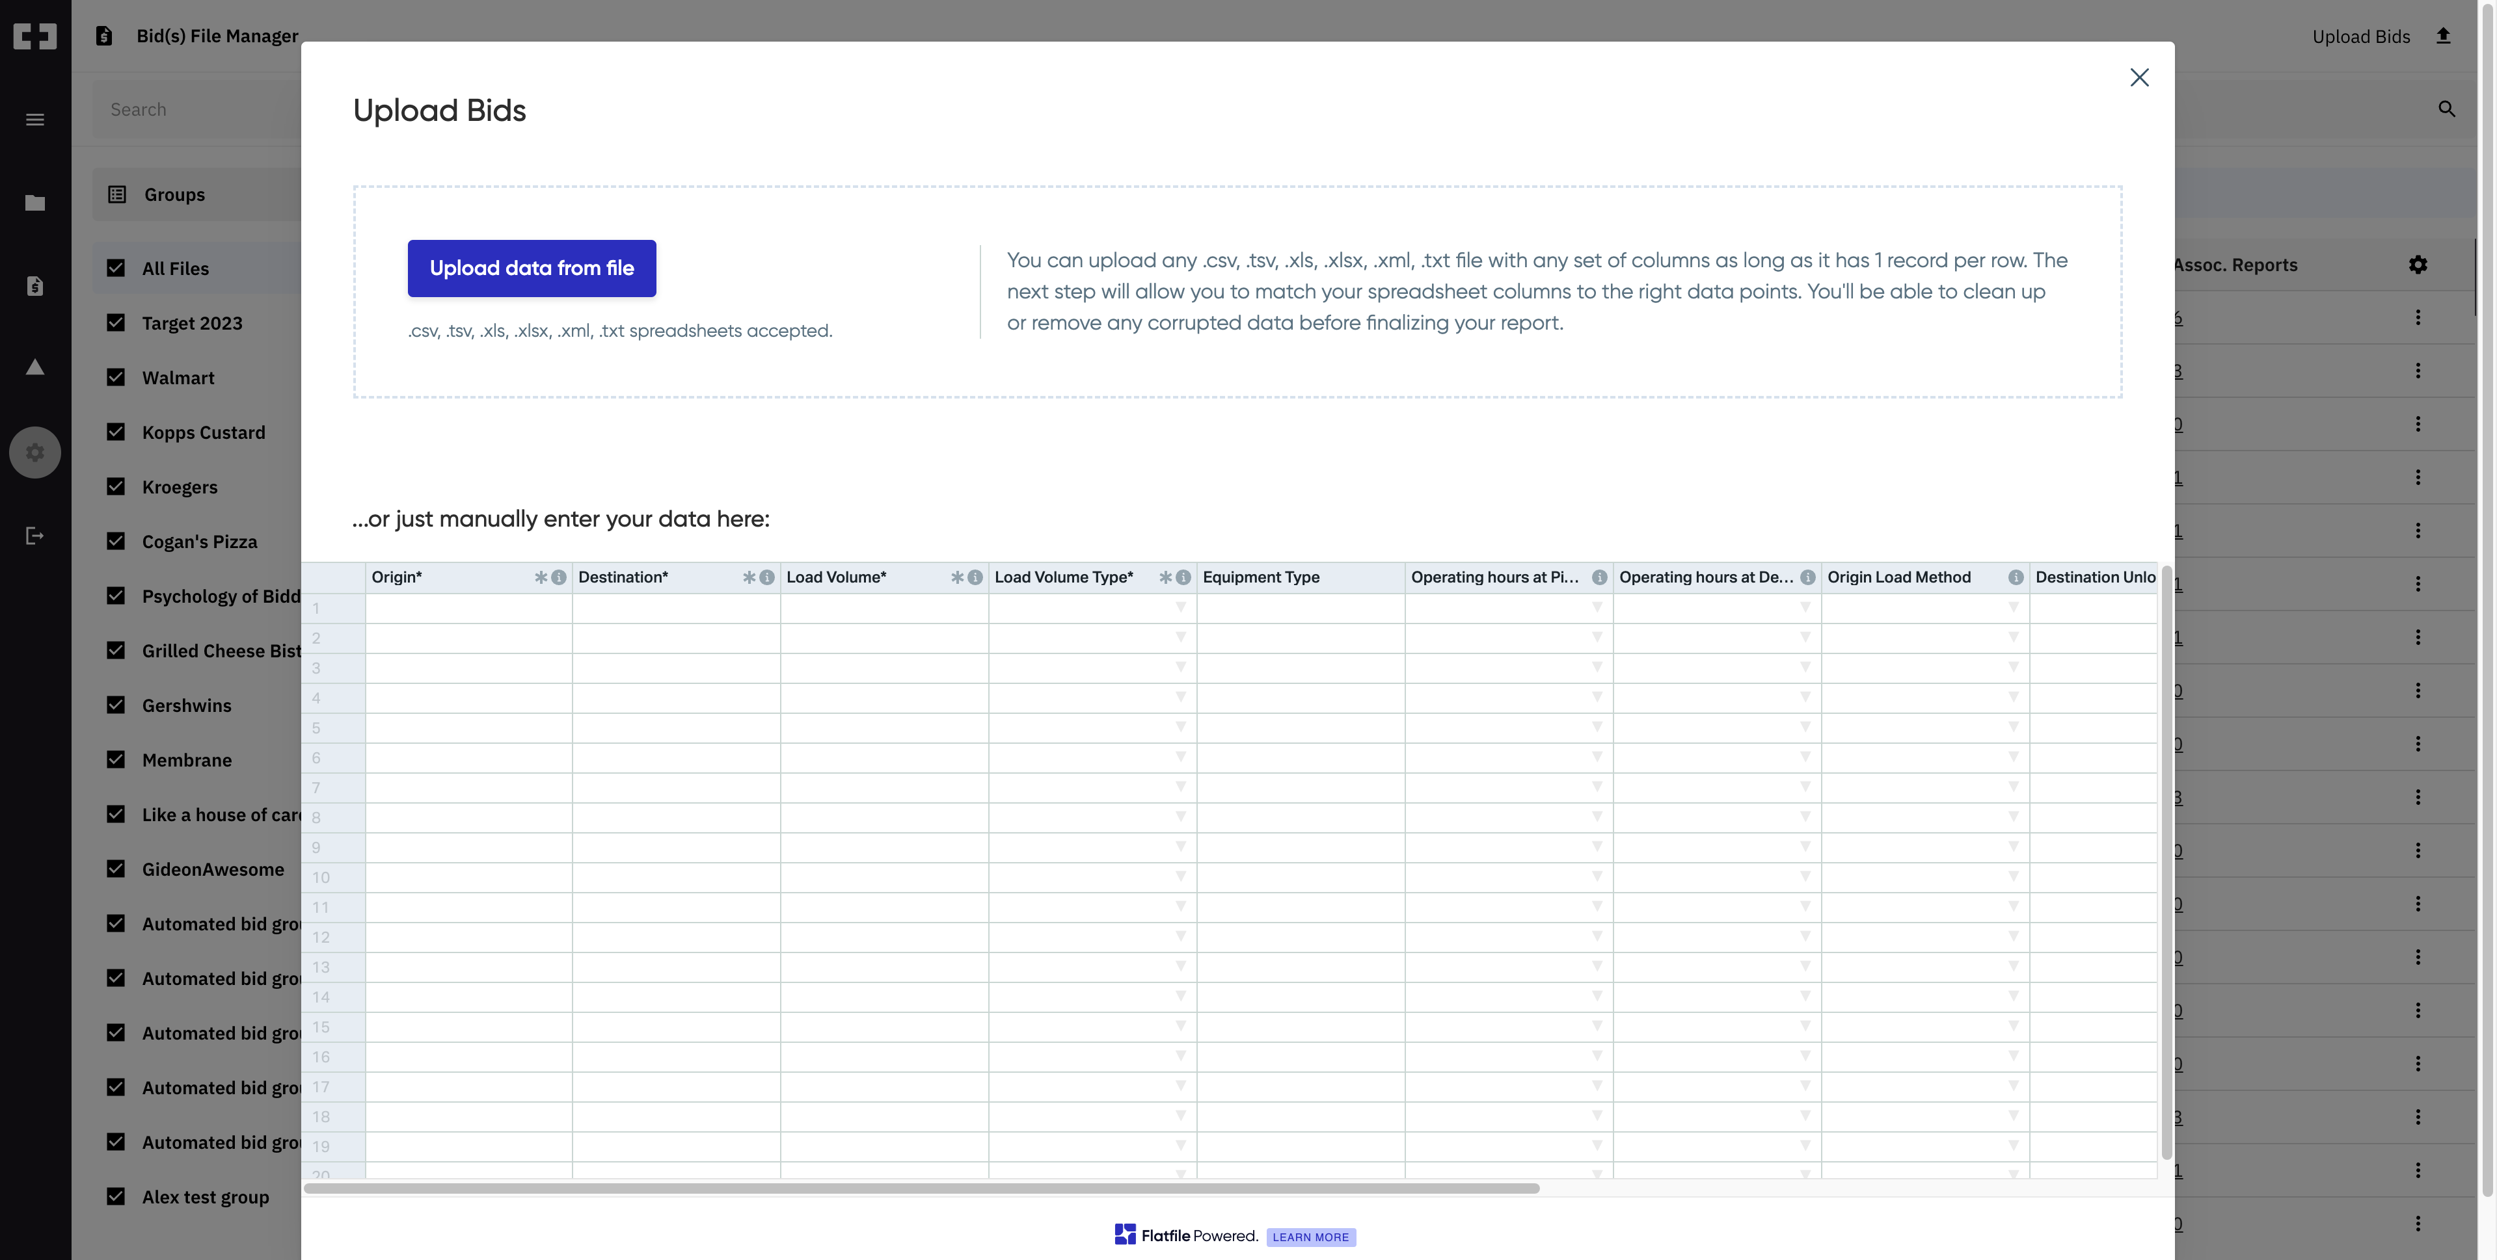This screenshot has width=2497, height=1260.
Task: Open search via the magnifier icon
Action: (x=2448, y=109)
